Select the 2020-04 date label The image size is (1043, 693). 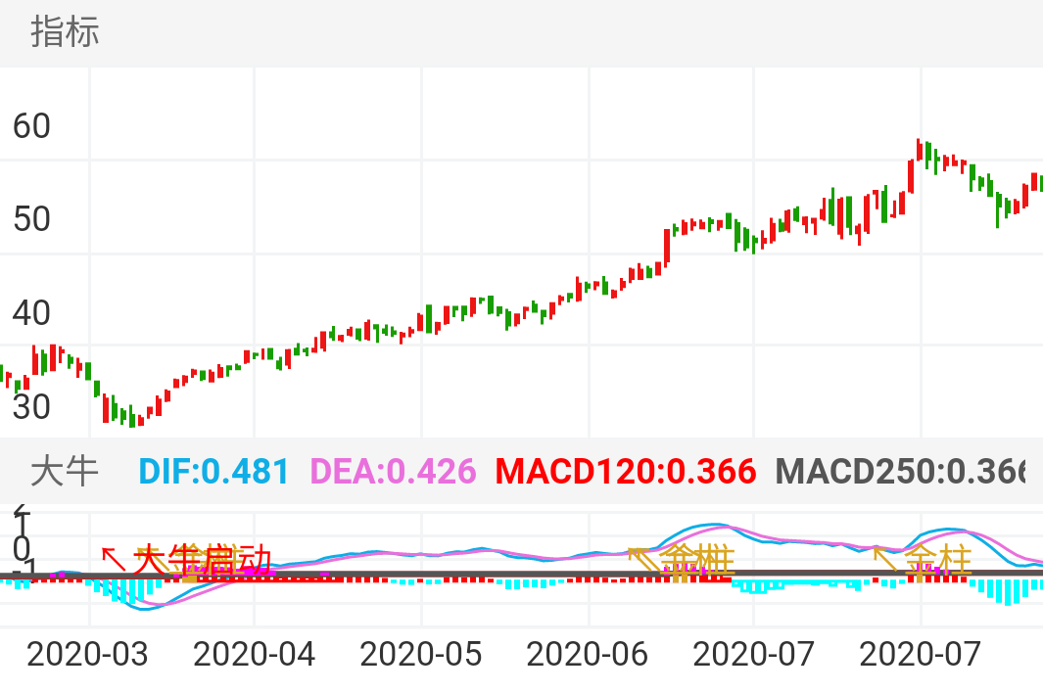(254, 654)
